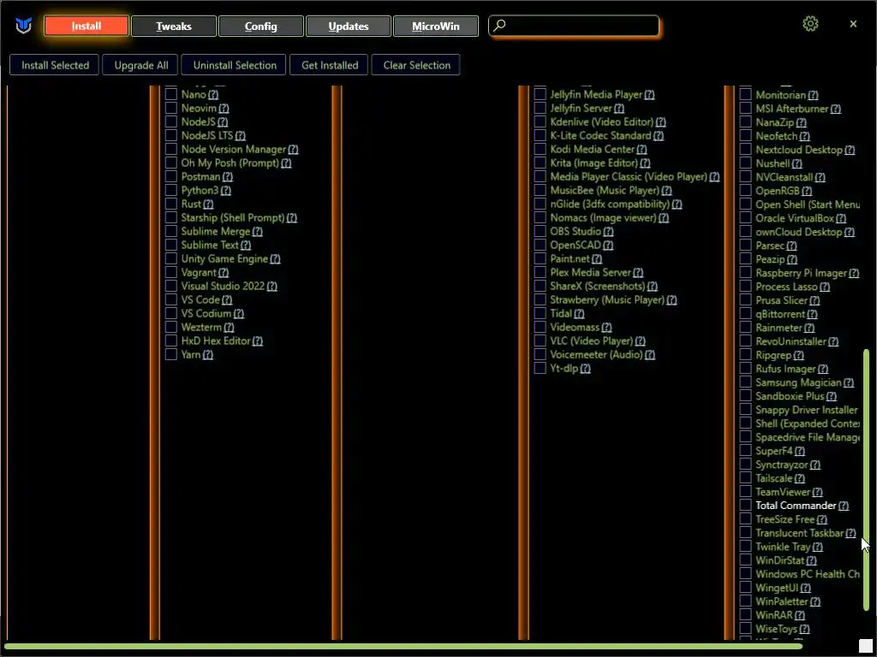
Task: Switch to the Tweaks tab
Action: (x=173, y=27)
